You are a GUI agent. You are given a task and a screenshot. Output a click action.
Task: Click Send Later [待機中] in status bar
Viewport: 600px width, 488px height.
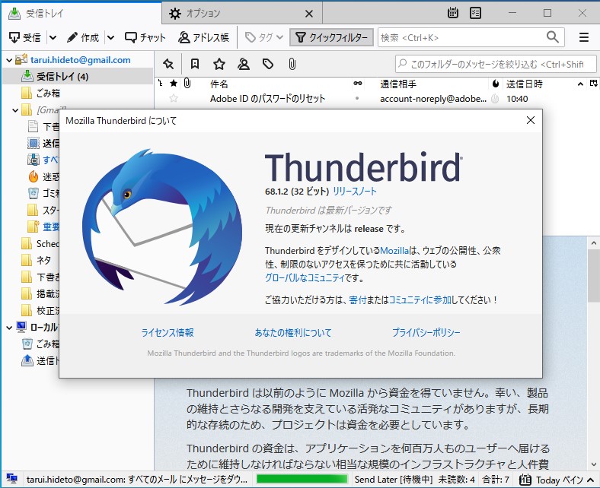coord(394,479)
